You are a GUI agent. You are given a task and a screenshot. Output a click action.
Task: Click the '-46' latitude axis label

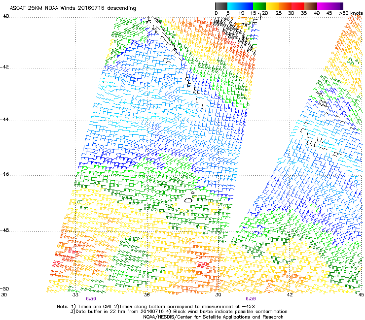(x=4, y=174)
